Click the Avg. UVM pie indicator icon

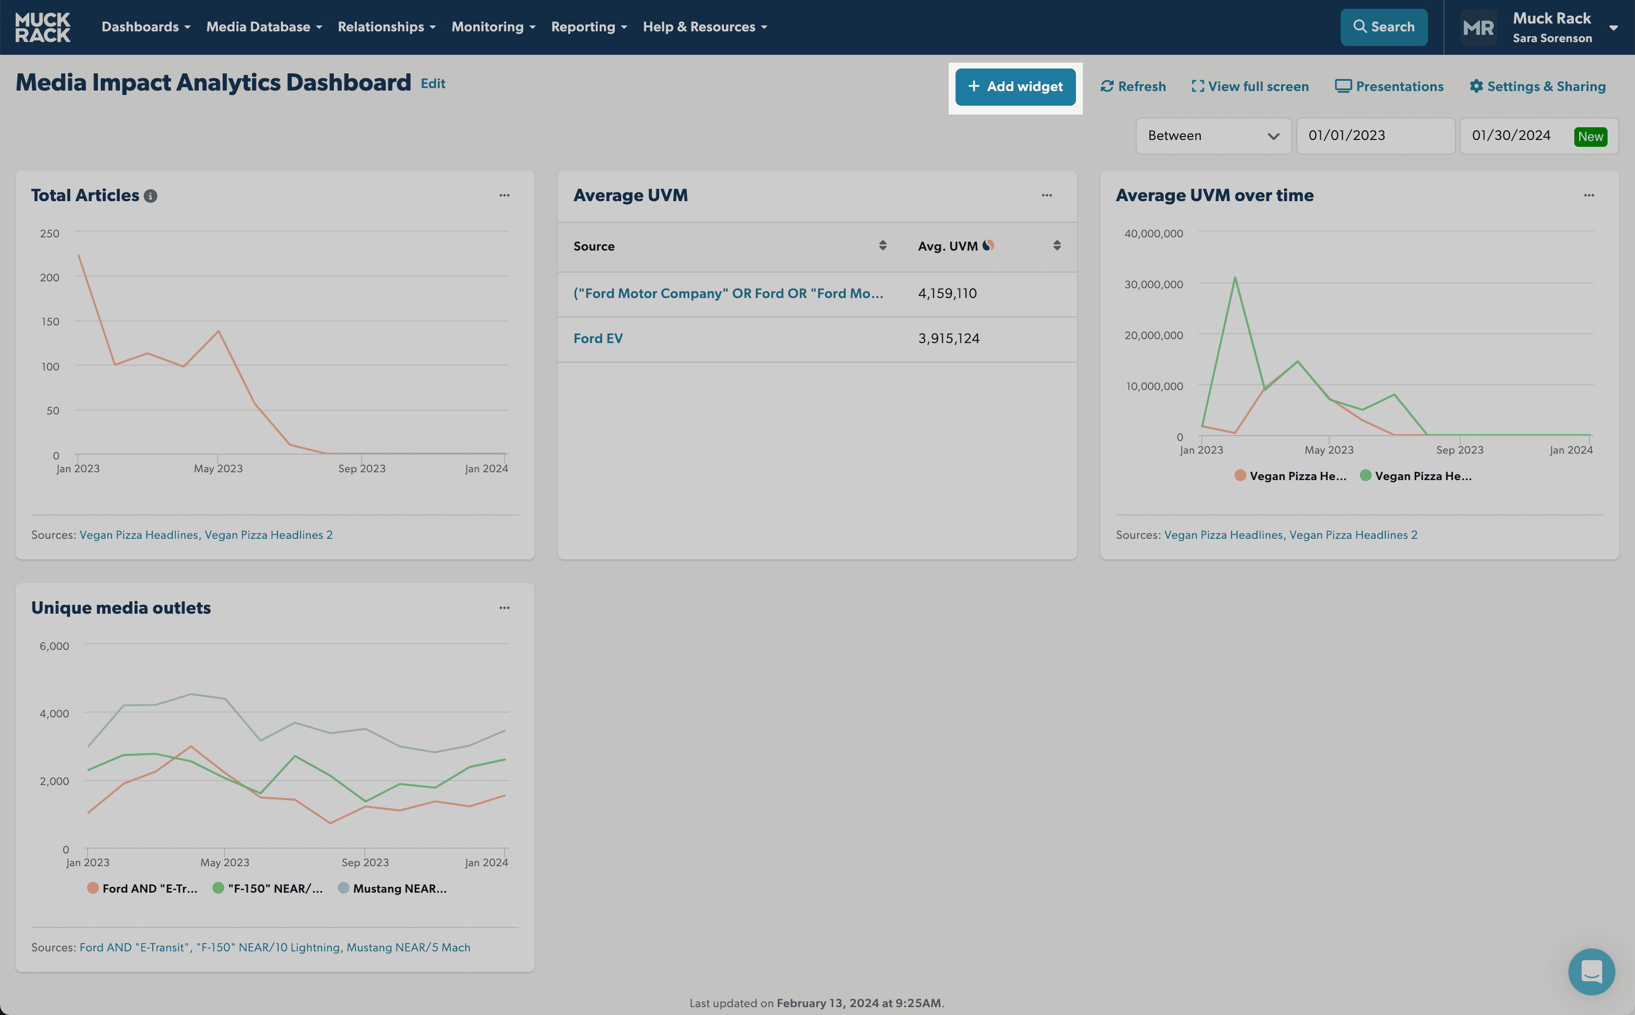988,246
